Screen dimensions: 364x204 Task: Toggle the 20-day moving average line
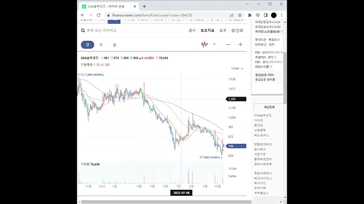point(98,65)
